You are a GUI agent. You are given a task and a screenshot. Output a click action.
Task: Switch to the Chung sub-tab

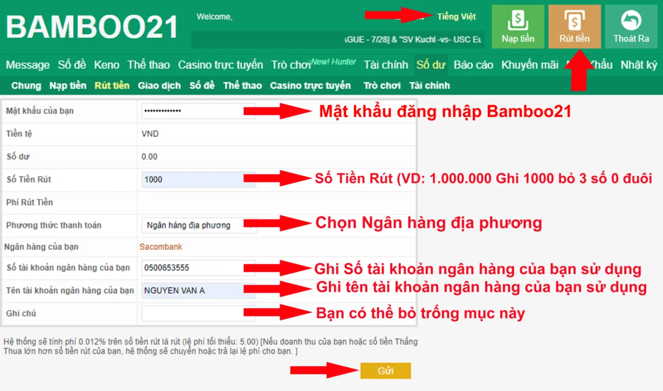[x=26, y=86]
